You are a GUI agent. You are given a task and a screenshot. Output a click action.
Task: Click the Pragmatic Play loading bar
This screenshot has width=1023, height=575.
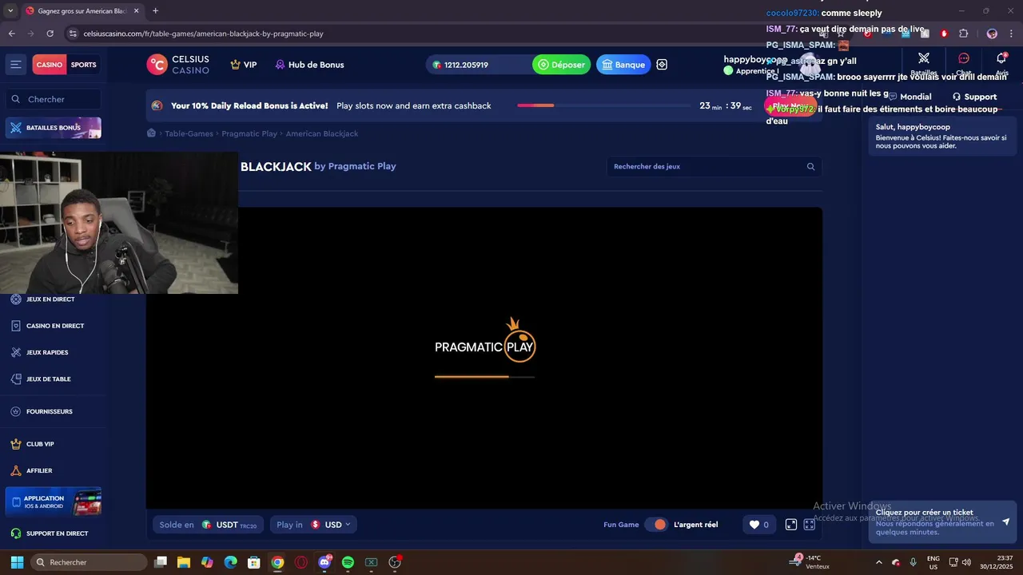pyautogui.click(x=484, y=376)
